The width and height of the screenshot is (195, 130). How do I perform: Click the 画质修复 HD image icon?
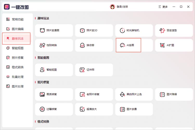pyautogui.click(x=42, y=94)
